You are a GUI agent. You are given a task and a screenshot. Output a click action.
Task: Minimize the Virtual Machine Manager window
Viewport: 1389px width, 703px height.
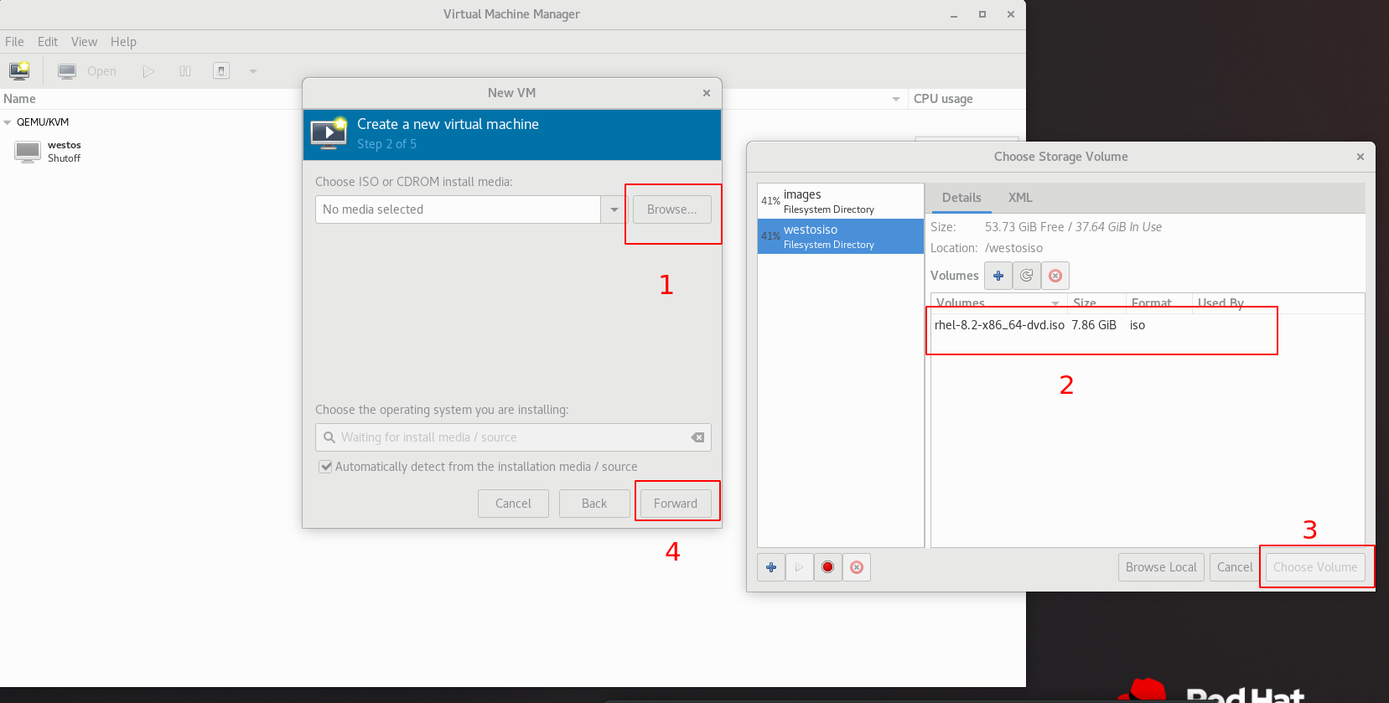[954, 15]
